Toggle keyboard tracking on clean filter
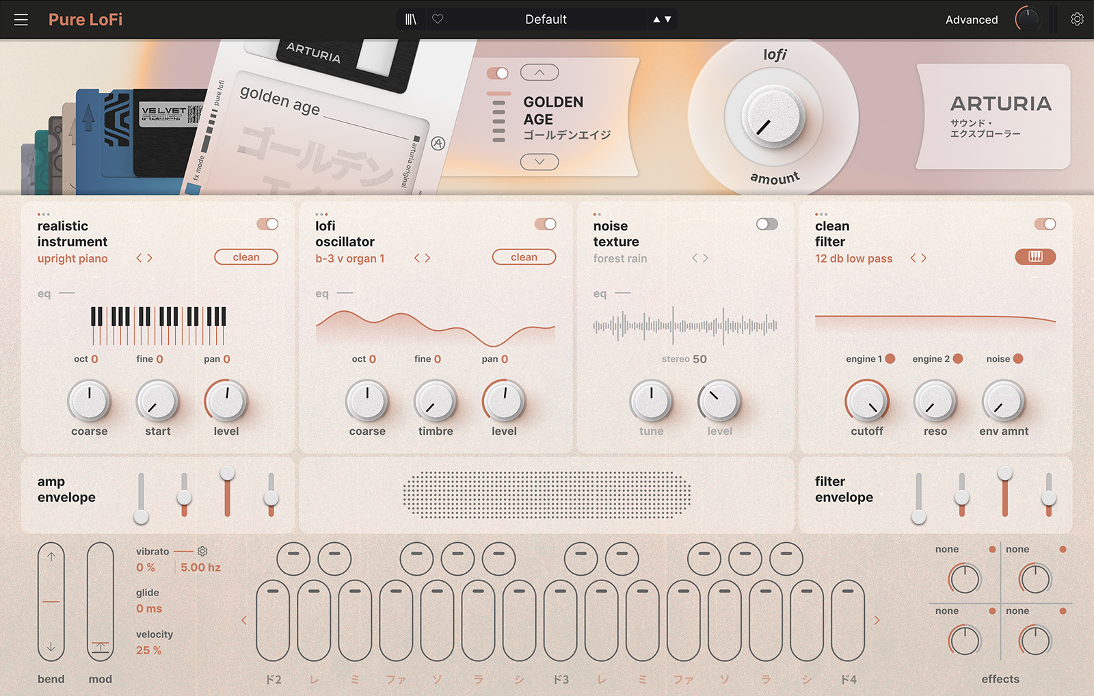This screenshot has height=696, width=1094. (1035, 256)
